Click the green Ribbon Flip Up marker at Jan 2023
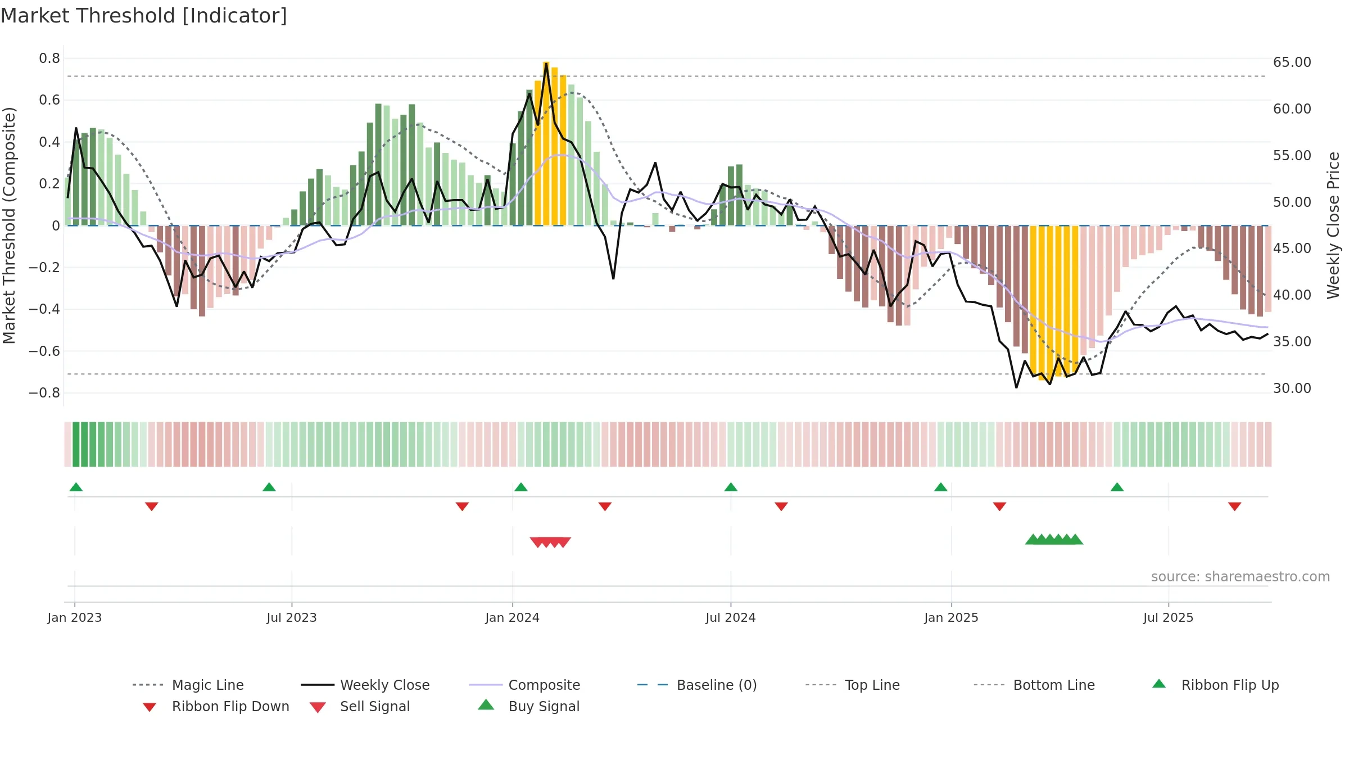This screenshot has height=759, width=1349. coord(76,487)
